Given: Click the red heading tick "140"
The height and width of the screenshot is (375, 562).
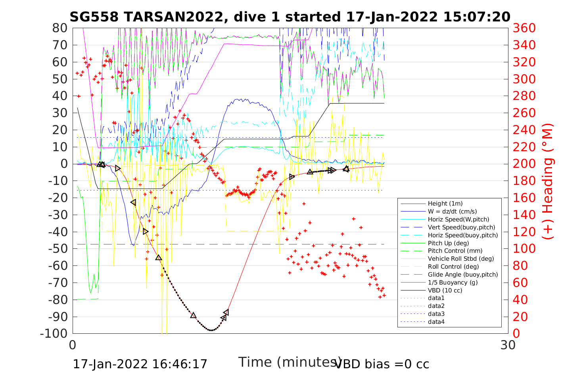Looking at the screenshot, I should pos(524,215).
